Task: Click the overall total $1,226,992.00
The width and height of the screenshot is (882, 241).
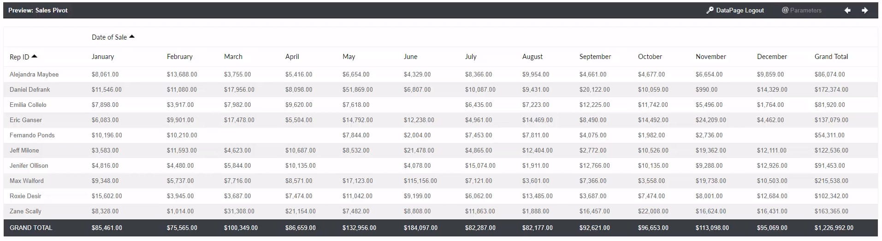Action: pos(834,228)
